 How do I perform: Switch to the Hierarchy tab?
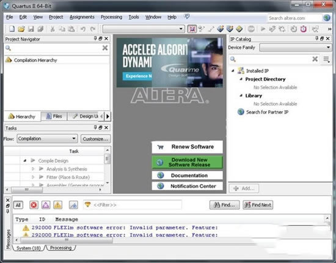[x=22, y=116]
